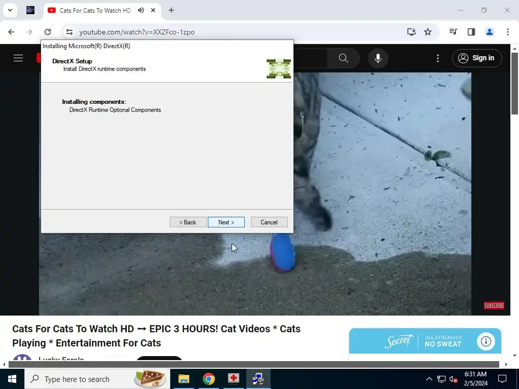Open the Secret No Sweat ad banner
519x389 pixels.
[x=425, y=341]
